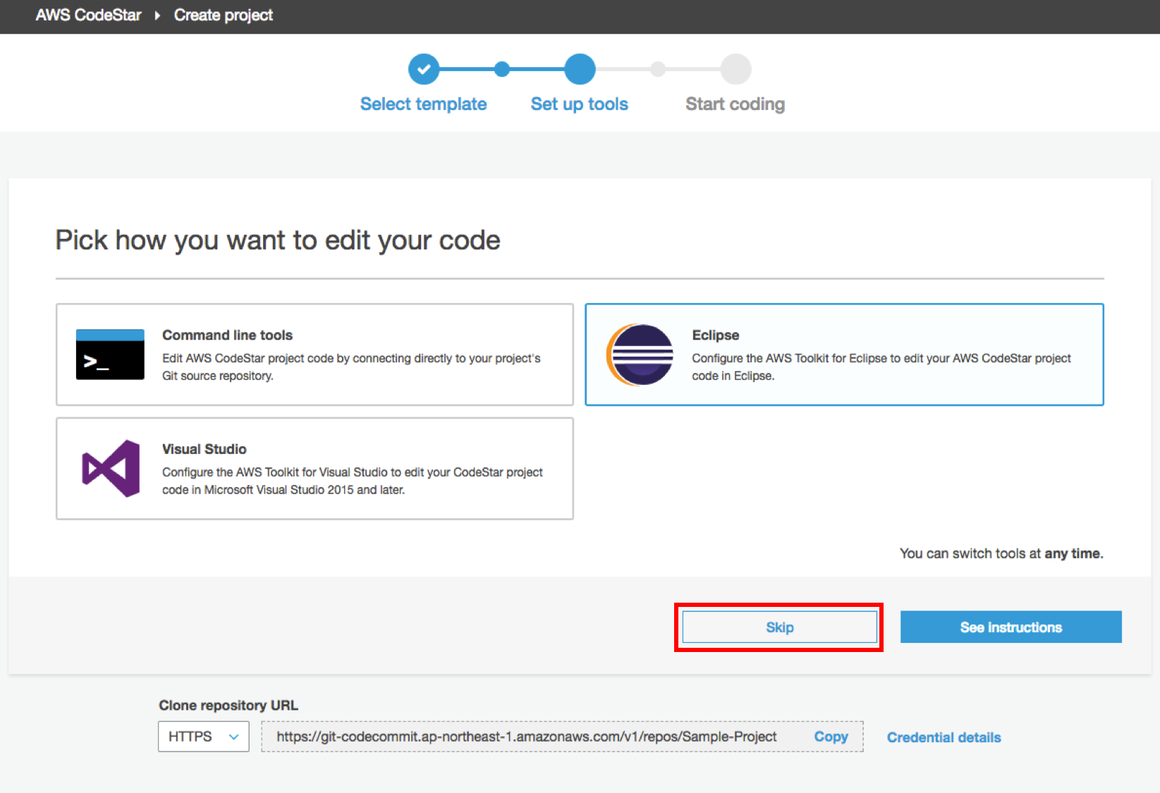Click the Visual Studio logo icon

111,469
